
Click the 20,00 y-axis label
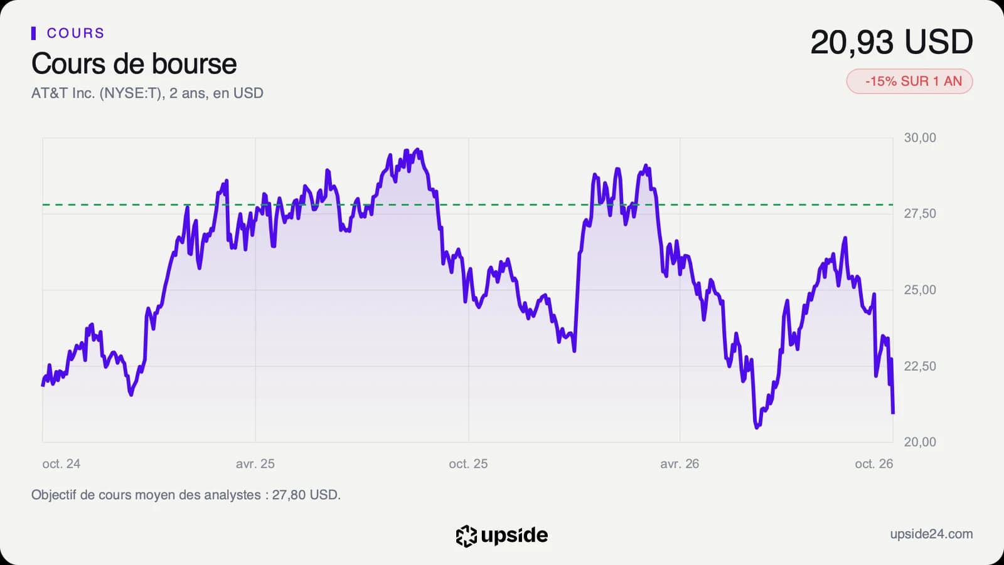[x=920, y=442]
